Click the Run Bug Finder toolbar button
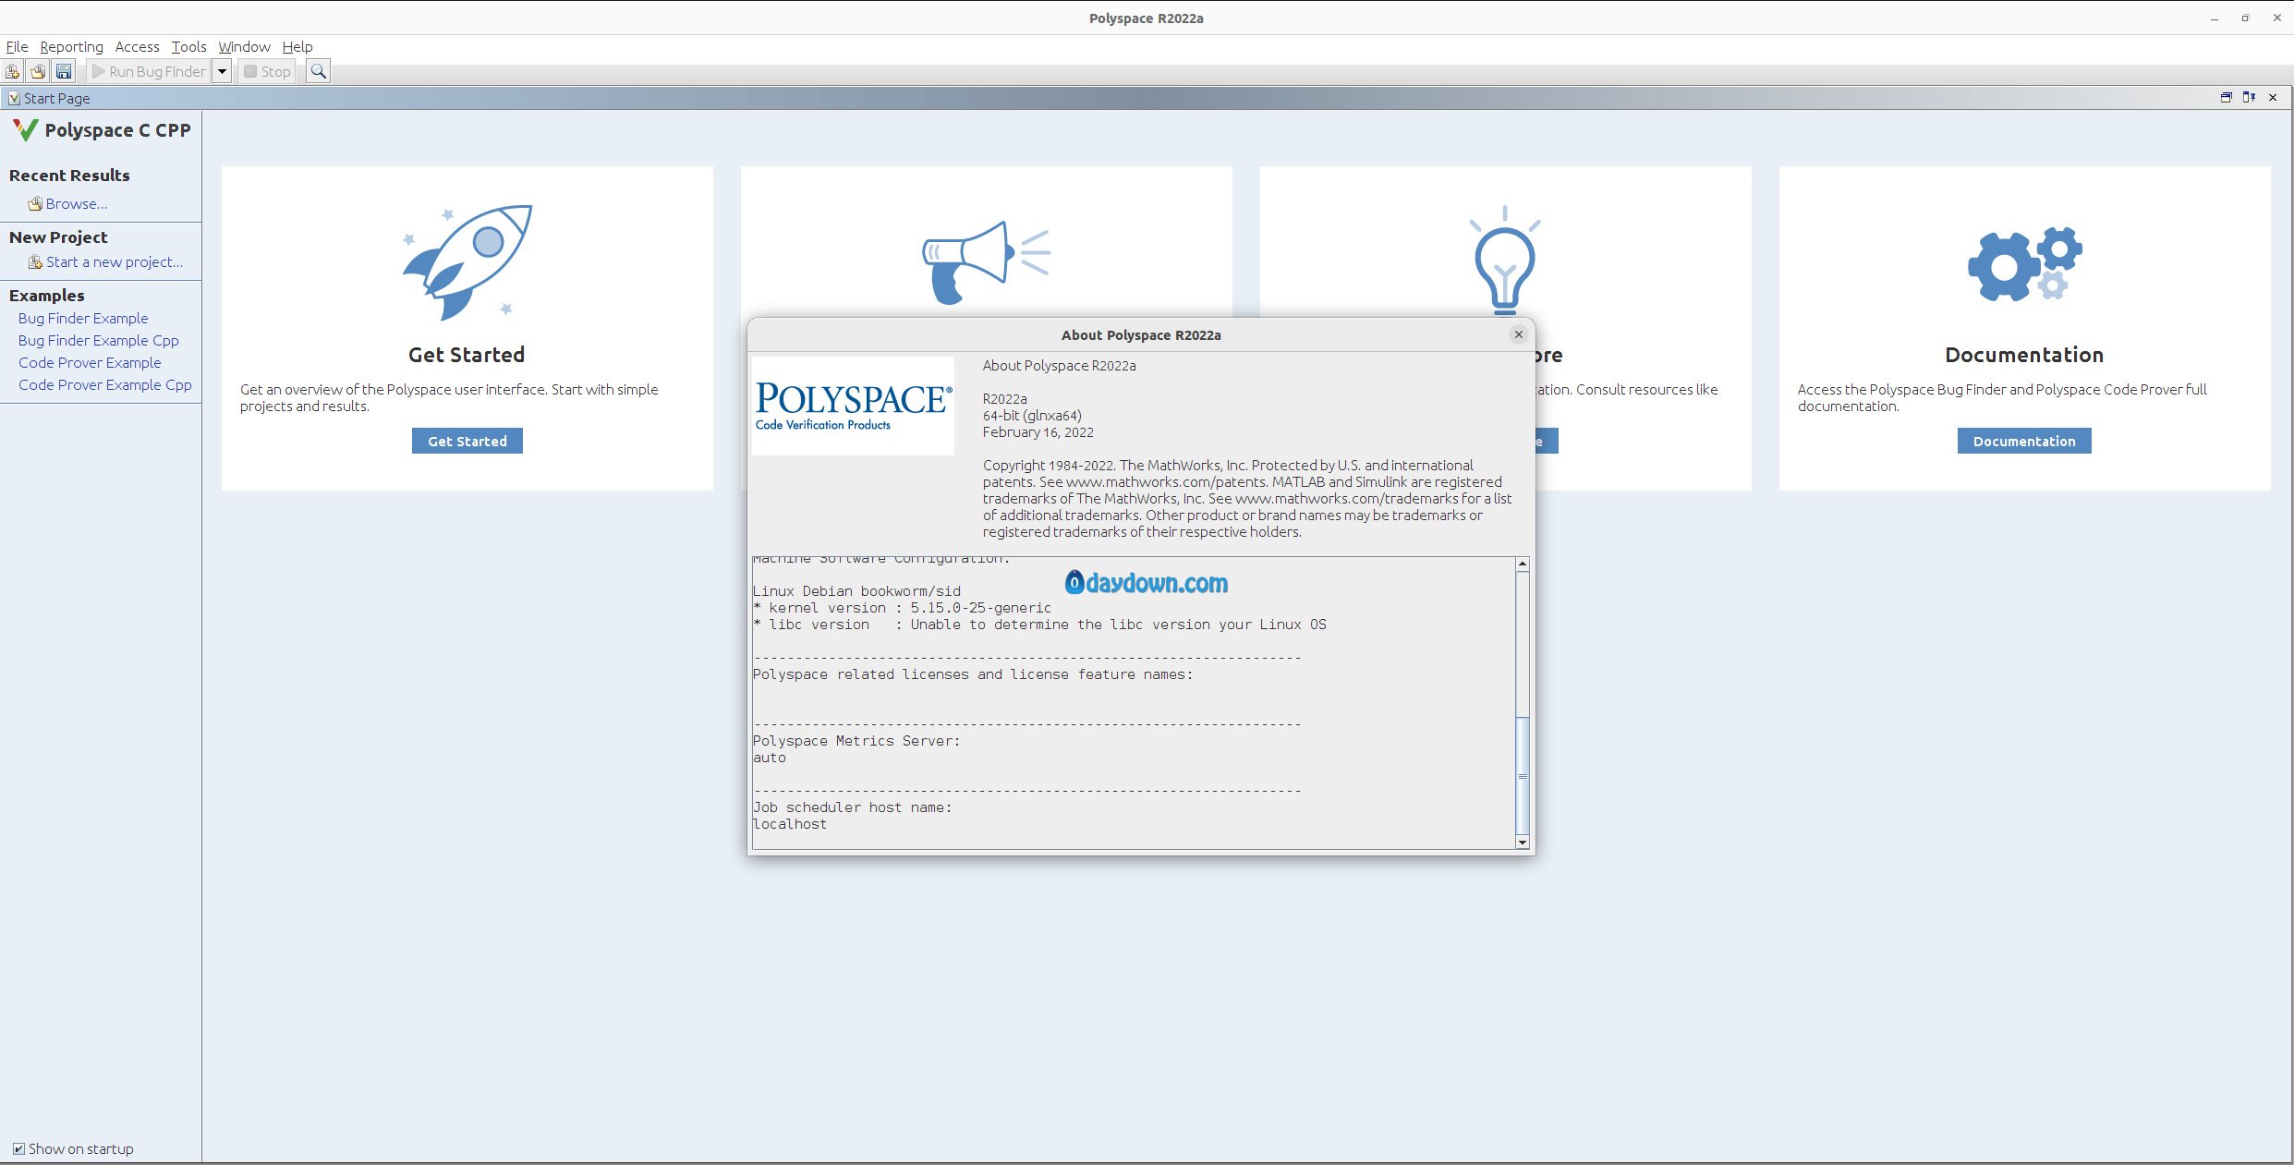2294x1165 pixels. (x=149, y=71)
